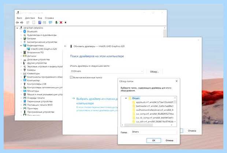The height and width of the screenshot is (153, 227).
Task: Click the Мониторы monitor icon in tree
Action: click(x=25, y=91)
